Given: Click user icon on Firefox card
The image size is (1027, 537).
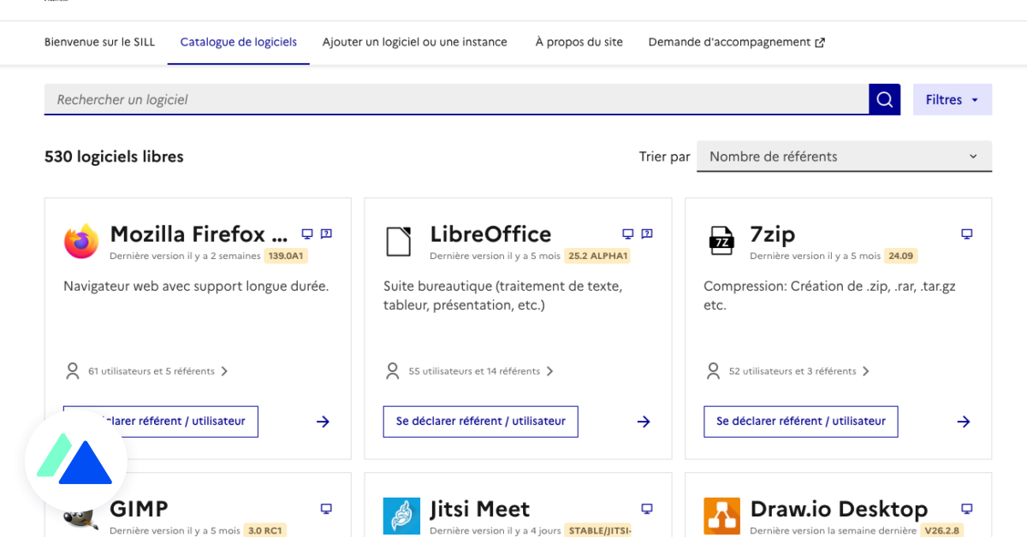Looking at the screenshot, I should pos(73,371).
